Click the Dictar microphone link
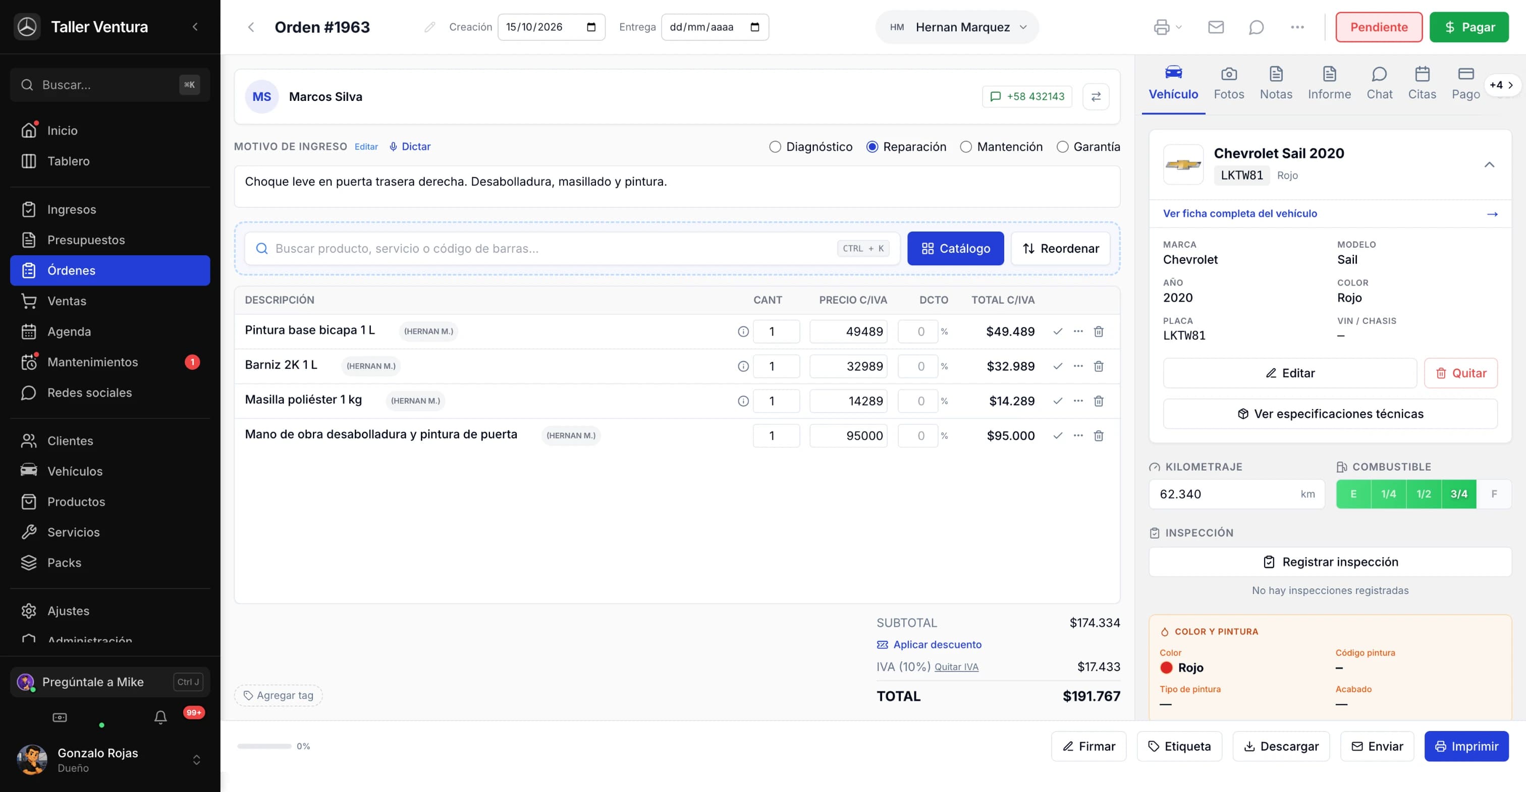Image resolution: width=1526 pixels, height=792 pixels. click(409, 146)
